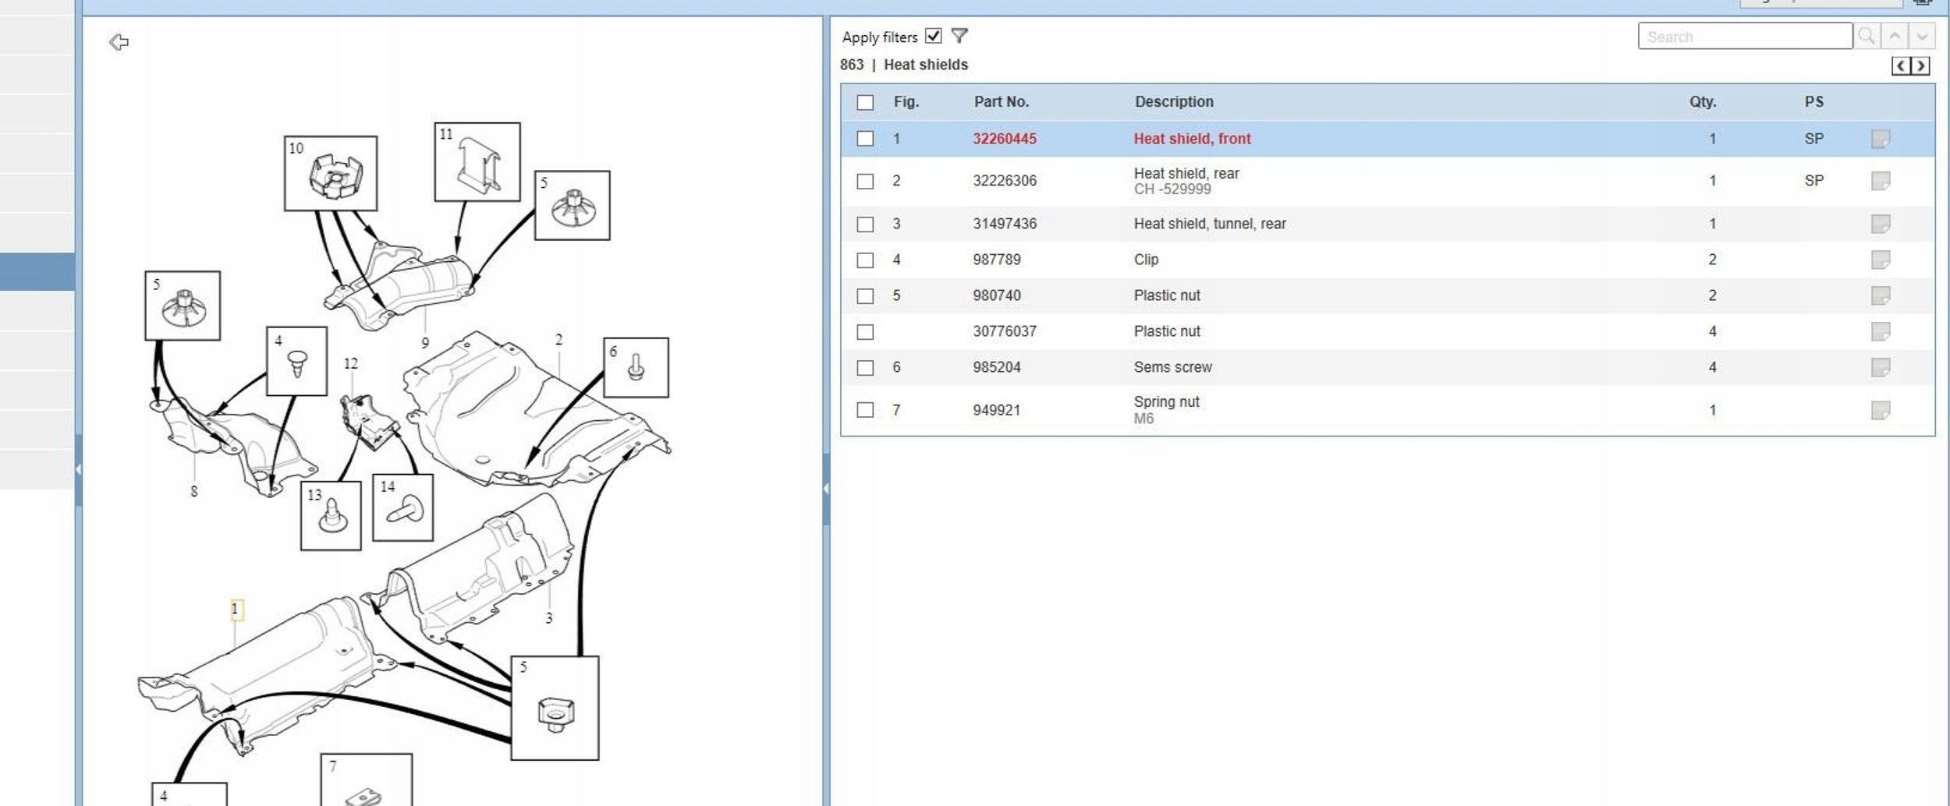Select part number 987789
This screenshot has width=1950, height=806.
[x=997, y=260]
